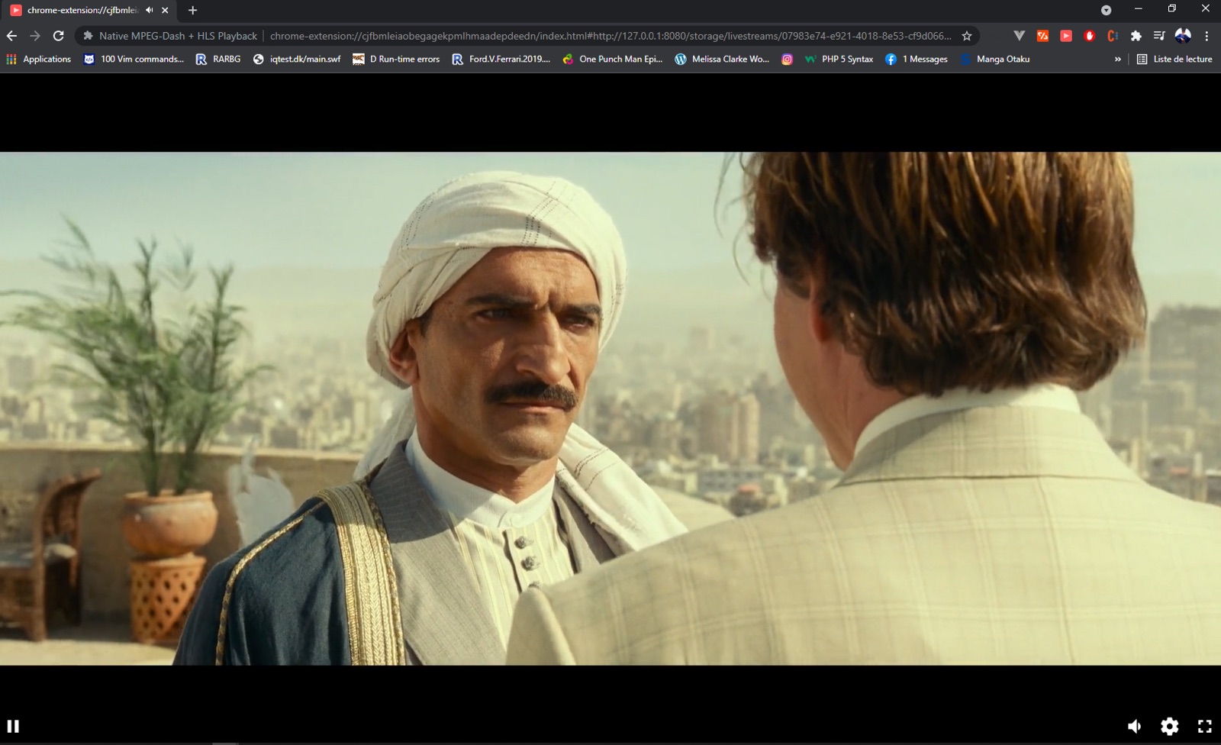Open the red hand ad-blocker extension

[1089, 36]
